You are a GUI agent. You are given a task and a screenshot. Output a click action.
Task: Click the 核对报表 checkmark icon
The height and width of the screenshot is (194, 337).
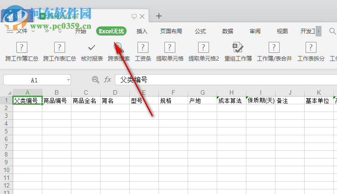point(92,47)
